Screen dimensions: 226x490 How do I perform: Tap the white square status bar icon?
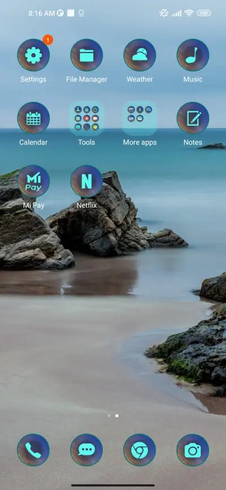pyautogui.click(x=71, y=13)
